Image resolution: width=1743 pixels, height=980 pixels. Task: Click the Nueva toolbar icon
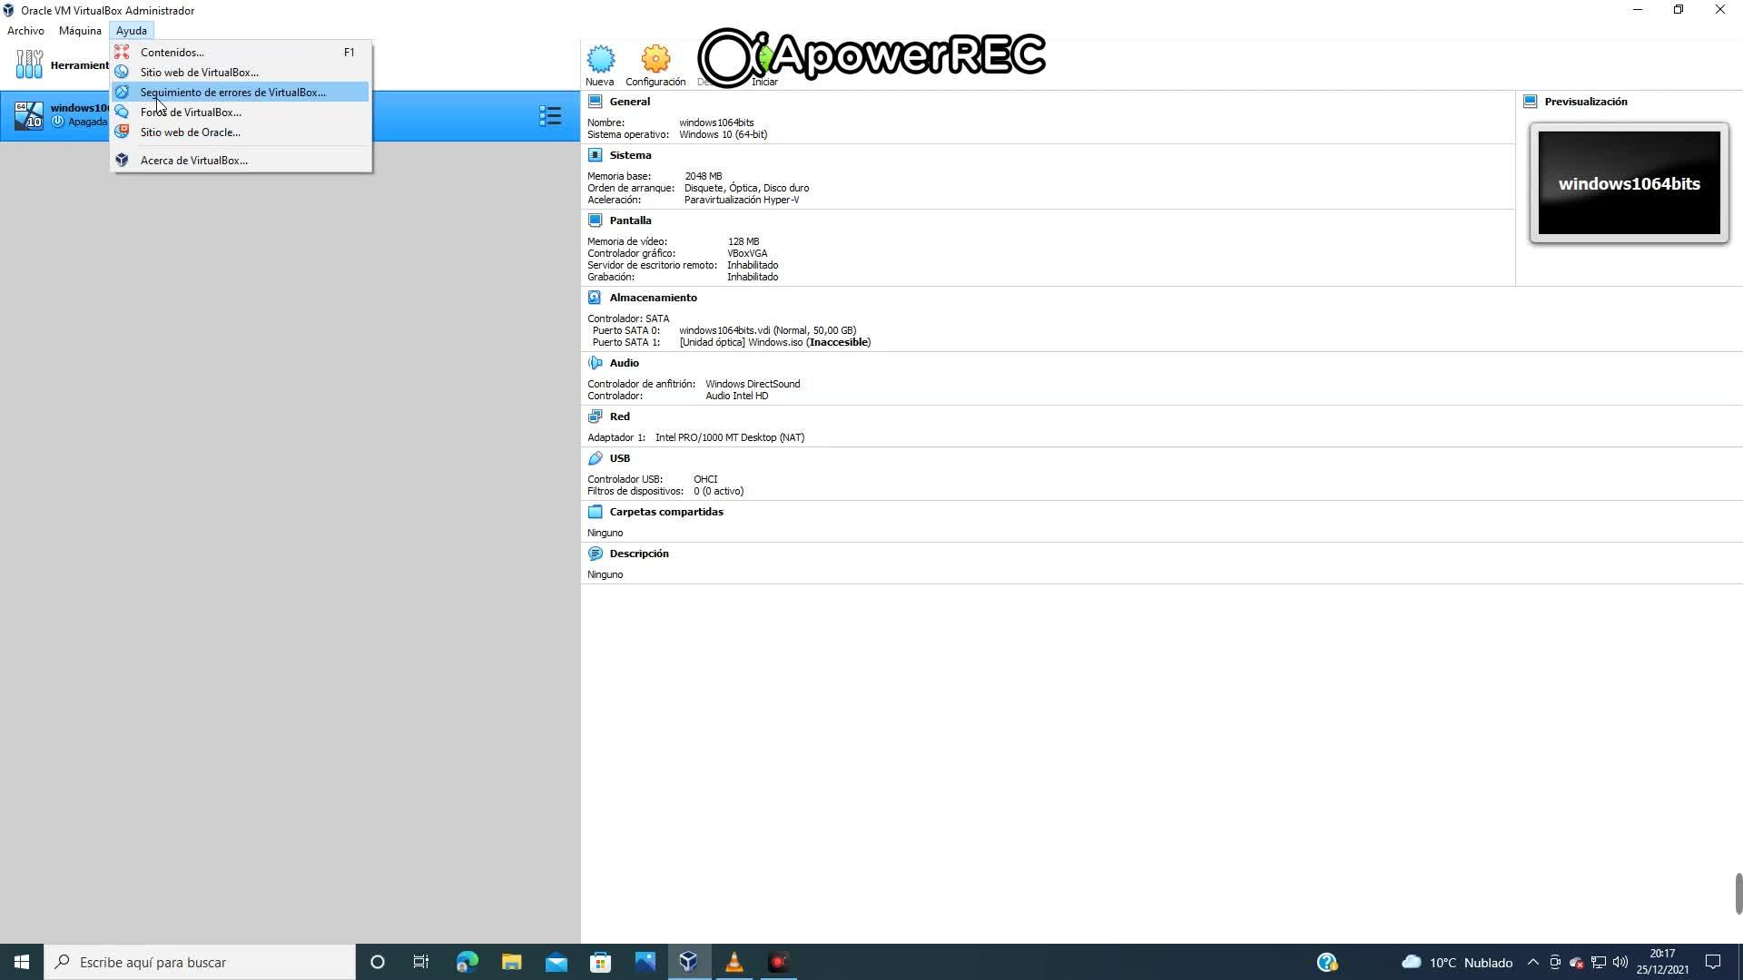pos(600,61)
